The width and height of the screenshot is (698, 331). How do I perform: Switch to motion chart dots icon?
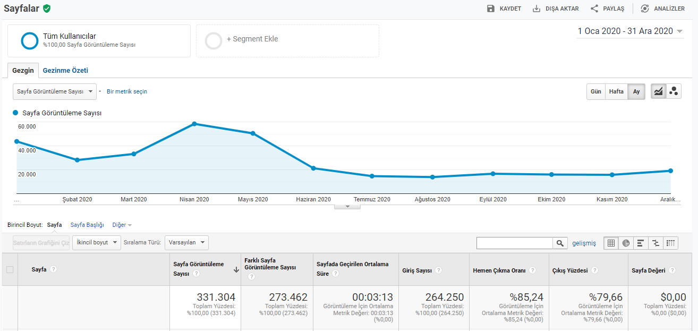674,91
